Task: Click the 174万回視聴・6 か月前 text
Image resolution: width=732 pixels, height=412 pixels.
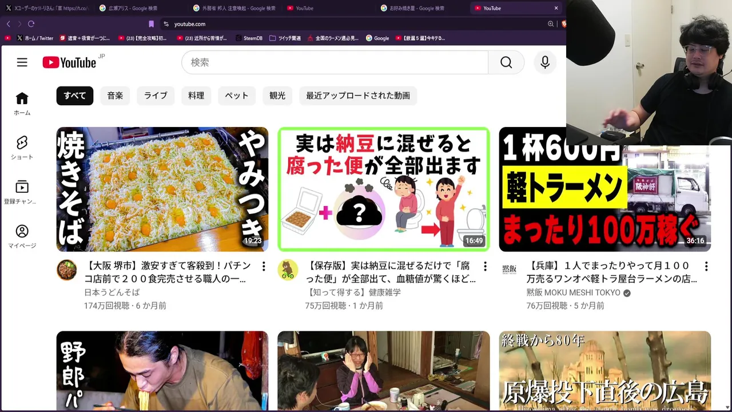Action: point(125,306)
